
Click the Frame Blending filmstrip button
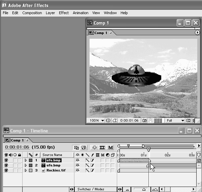(x=102, y=147)
